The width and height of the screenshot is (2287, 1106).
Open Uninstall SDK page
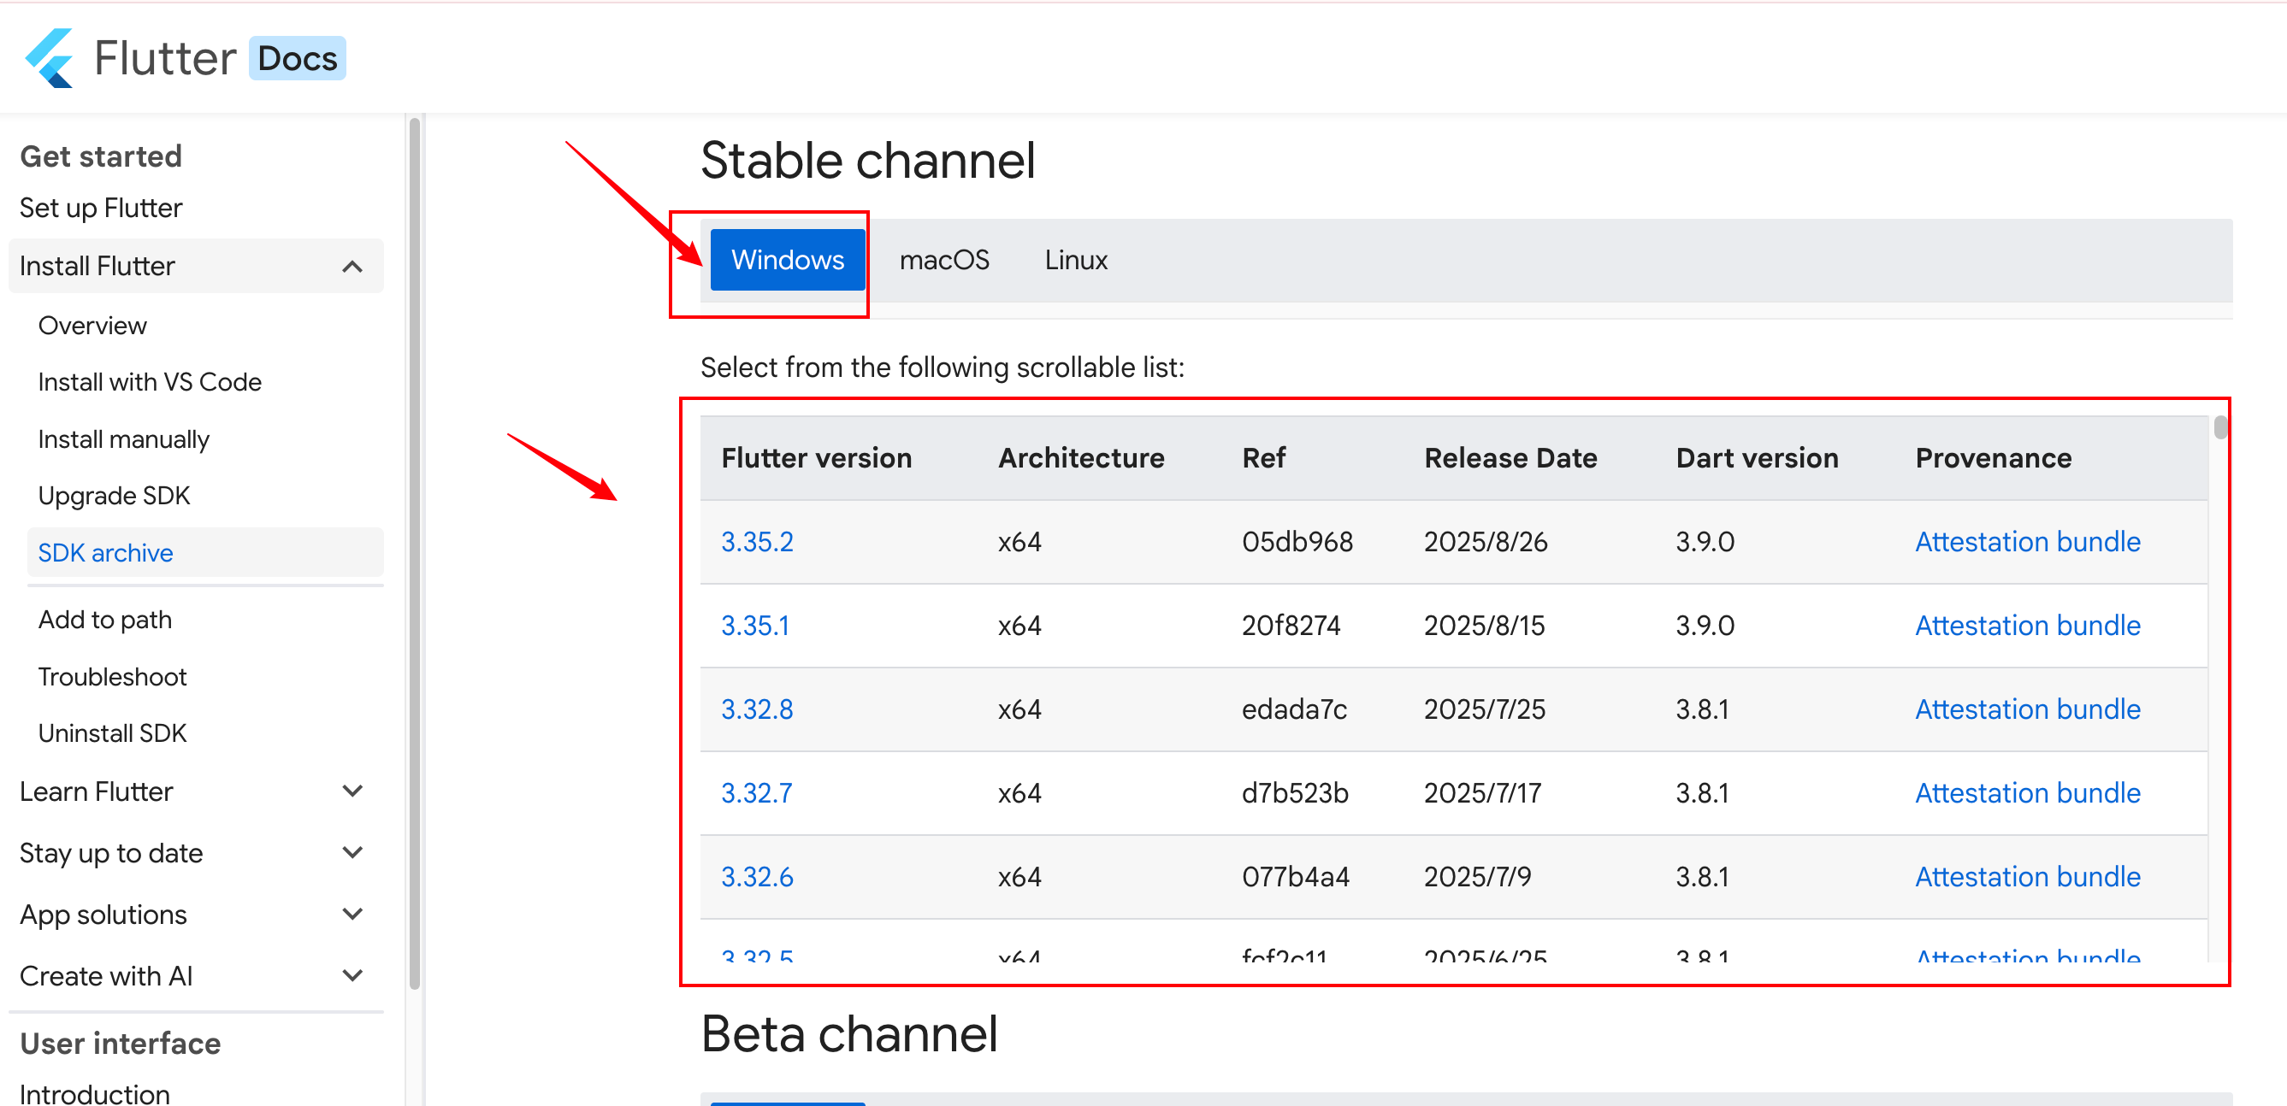[113, 733]
